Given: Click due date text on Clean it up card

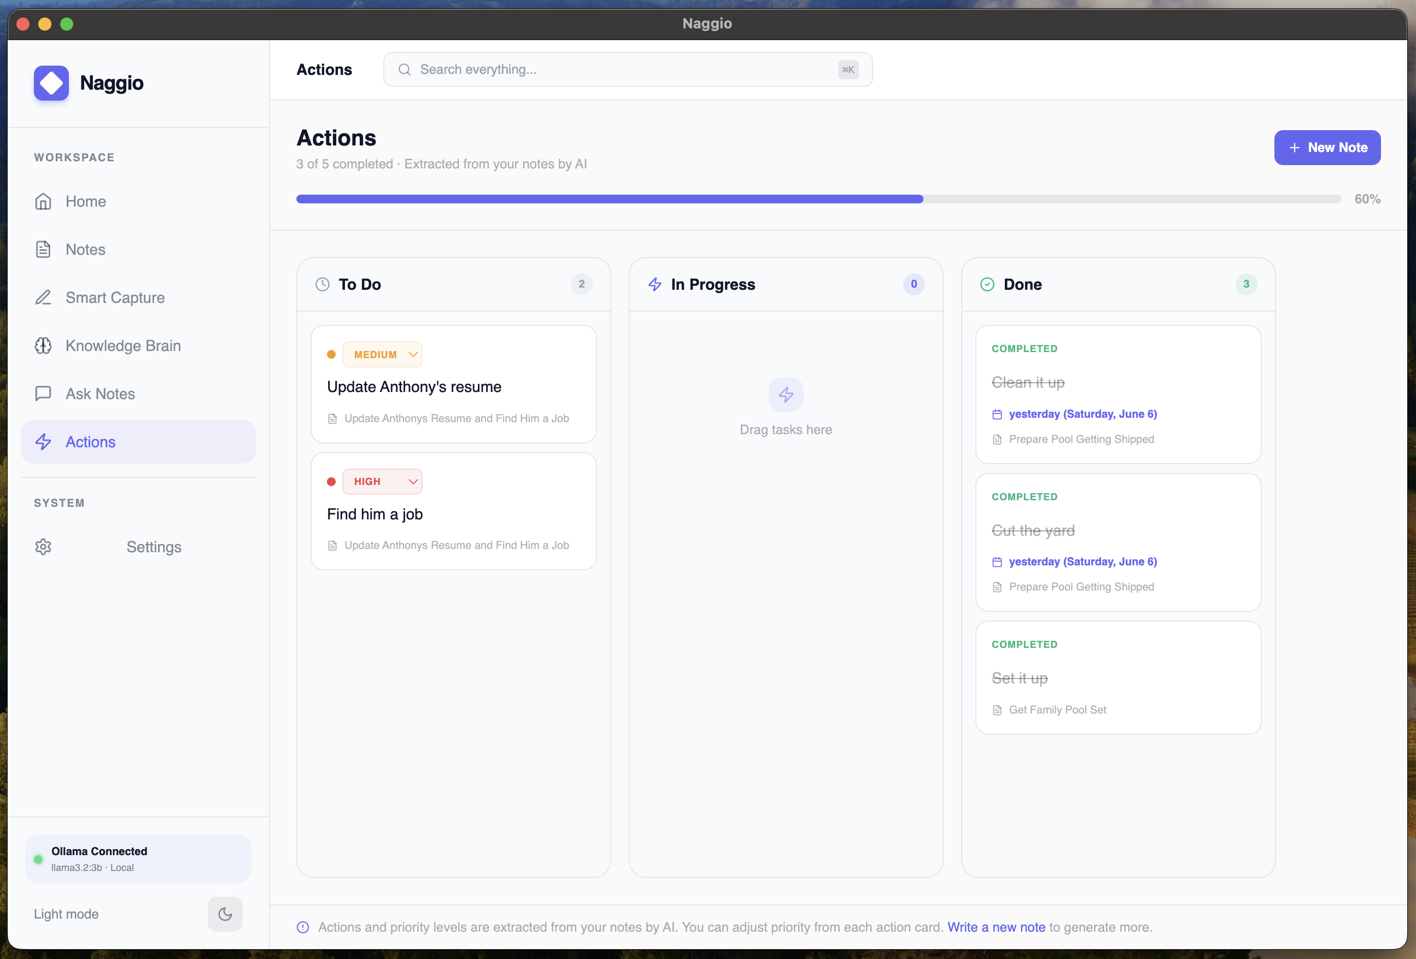Looking at the screenshot, I should point(1083,414).
